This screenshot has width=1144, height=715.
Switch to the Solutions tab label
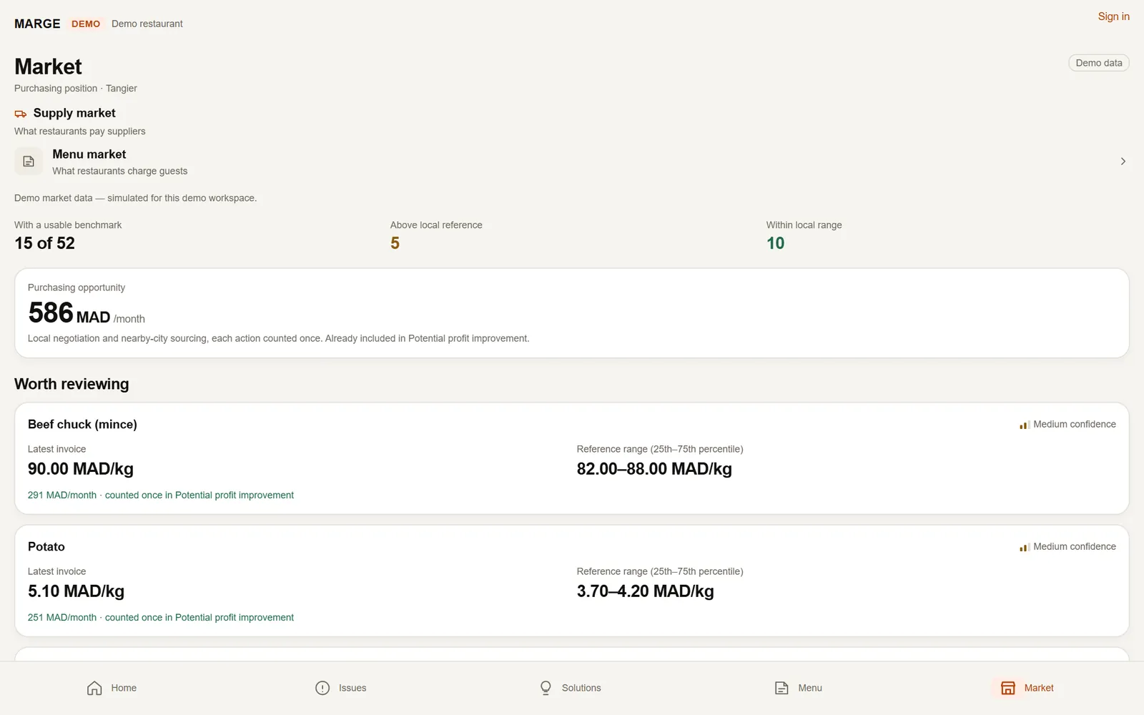[581, 688]
